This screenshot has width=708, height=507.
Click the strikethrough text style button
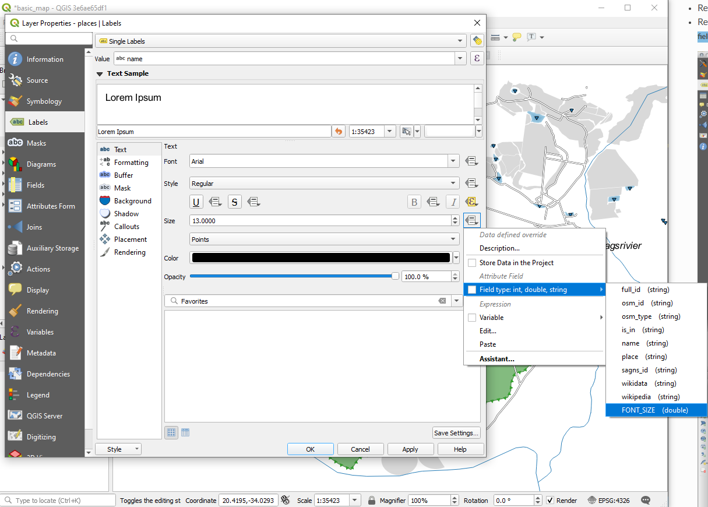pos(234,202)
